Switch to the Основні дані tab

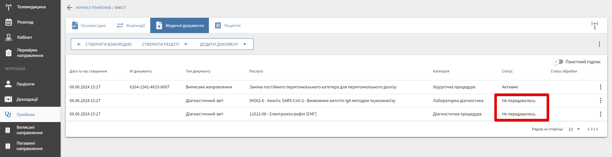[x=89, y=25]
